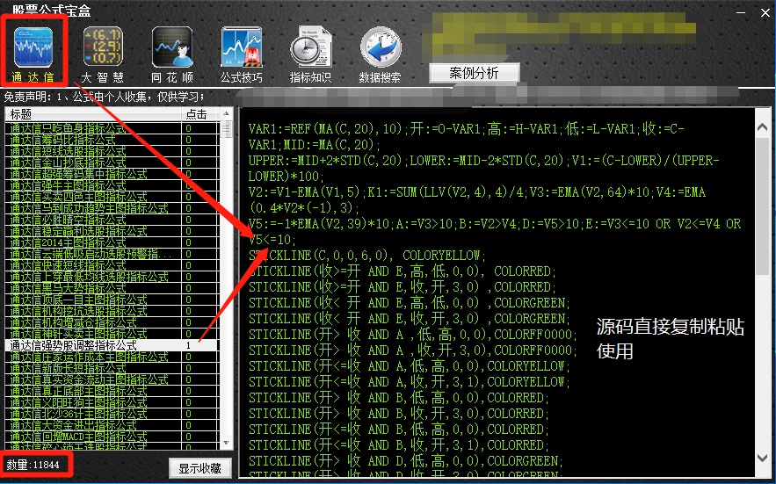Image resolution: width=776 pixels, height=484 pixels.
Task: Minimize the 股票公式宝盒 window
Action: pos(741,12)
